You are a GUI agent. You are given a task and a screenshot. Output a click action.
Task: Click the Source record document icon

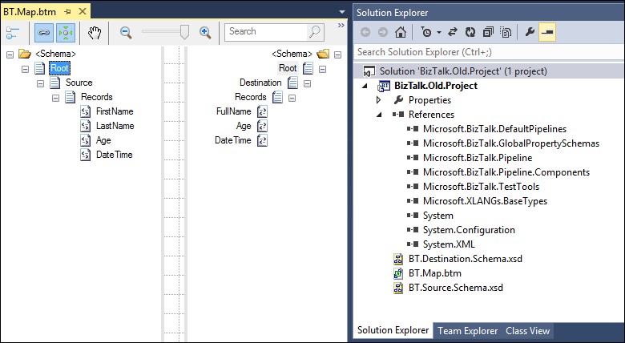[55, 83]
